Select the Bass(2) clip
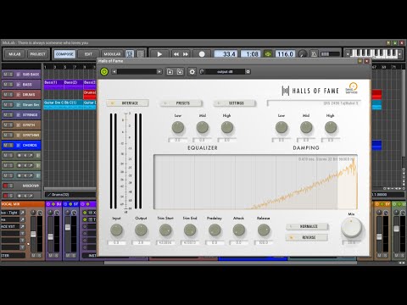The width and height of the screenshot is (407, 305). tap(74, 84)
